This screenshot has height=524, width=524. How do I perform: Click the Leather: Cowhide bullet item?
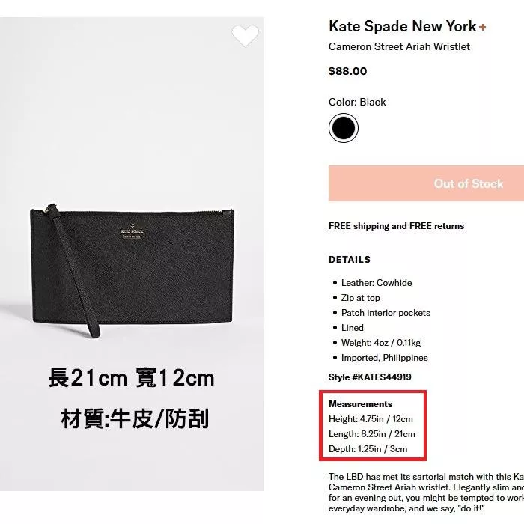click(377, 283)
